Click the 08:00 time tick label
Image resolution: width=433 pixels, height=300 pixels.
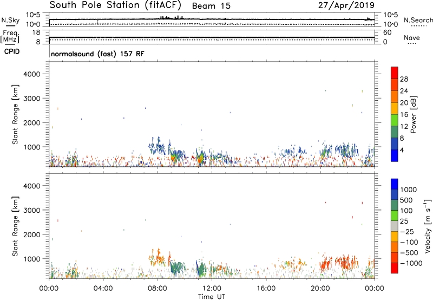click(158, 289)
